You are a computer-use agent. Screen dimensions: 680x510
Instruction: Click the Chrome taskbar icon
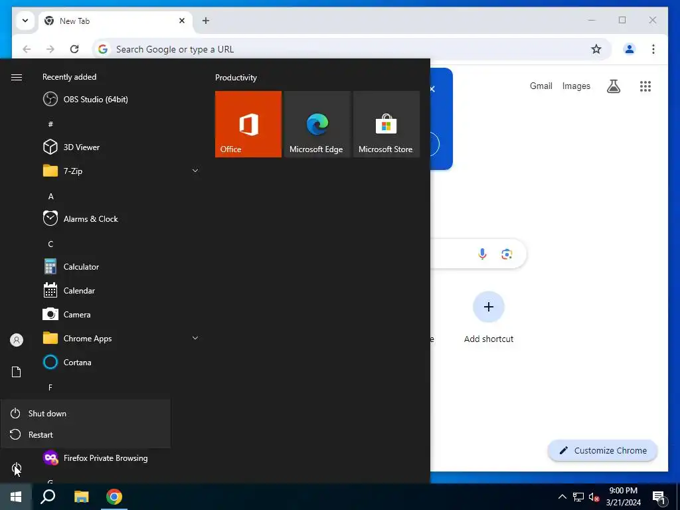tap(114, 497)
